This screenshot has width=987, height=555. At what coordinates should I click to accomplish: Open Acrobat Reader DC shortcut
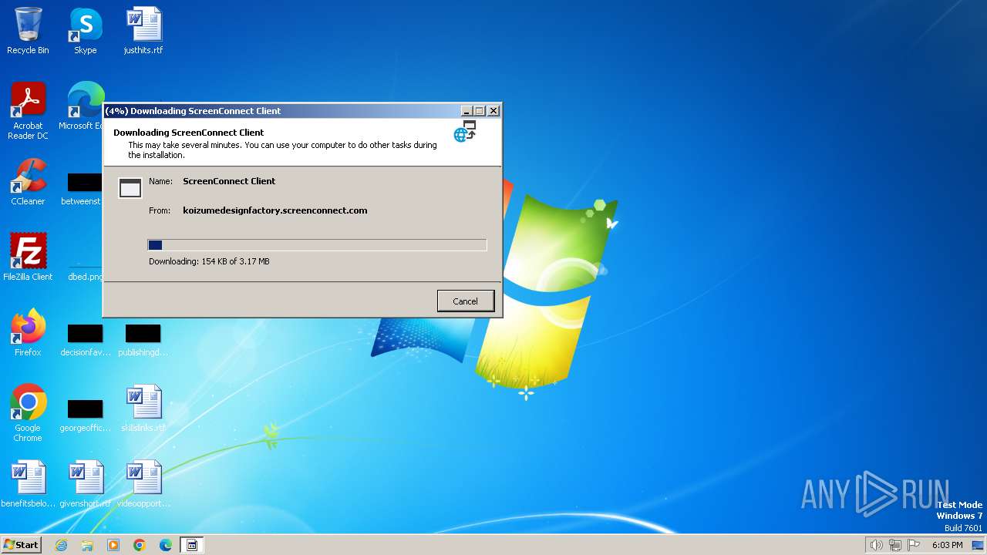pos(28,111)
